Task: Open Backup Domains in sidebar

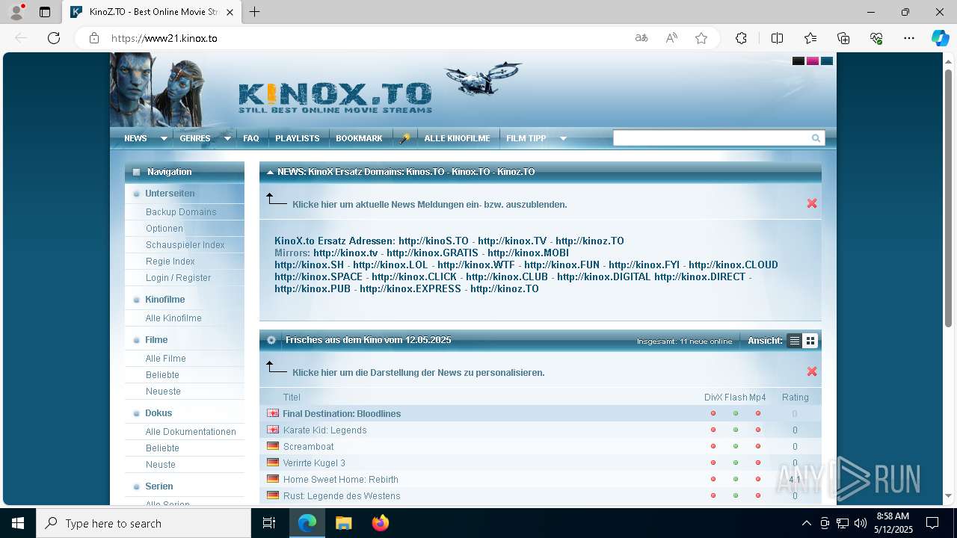Action: click(x=181, y=212)
